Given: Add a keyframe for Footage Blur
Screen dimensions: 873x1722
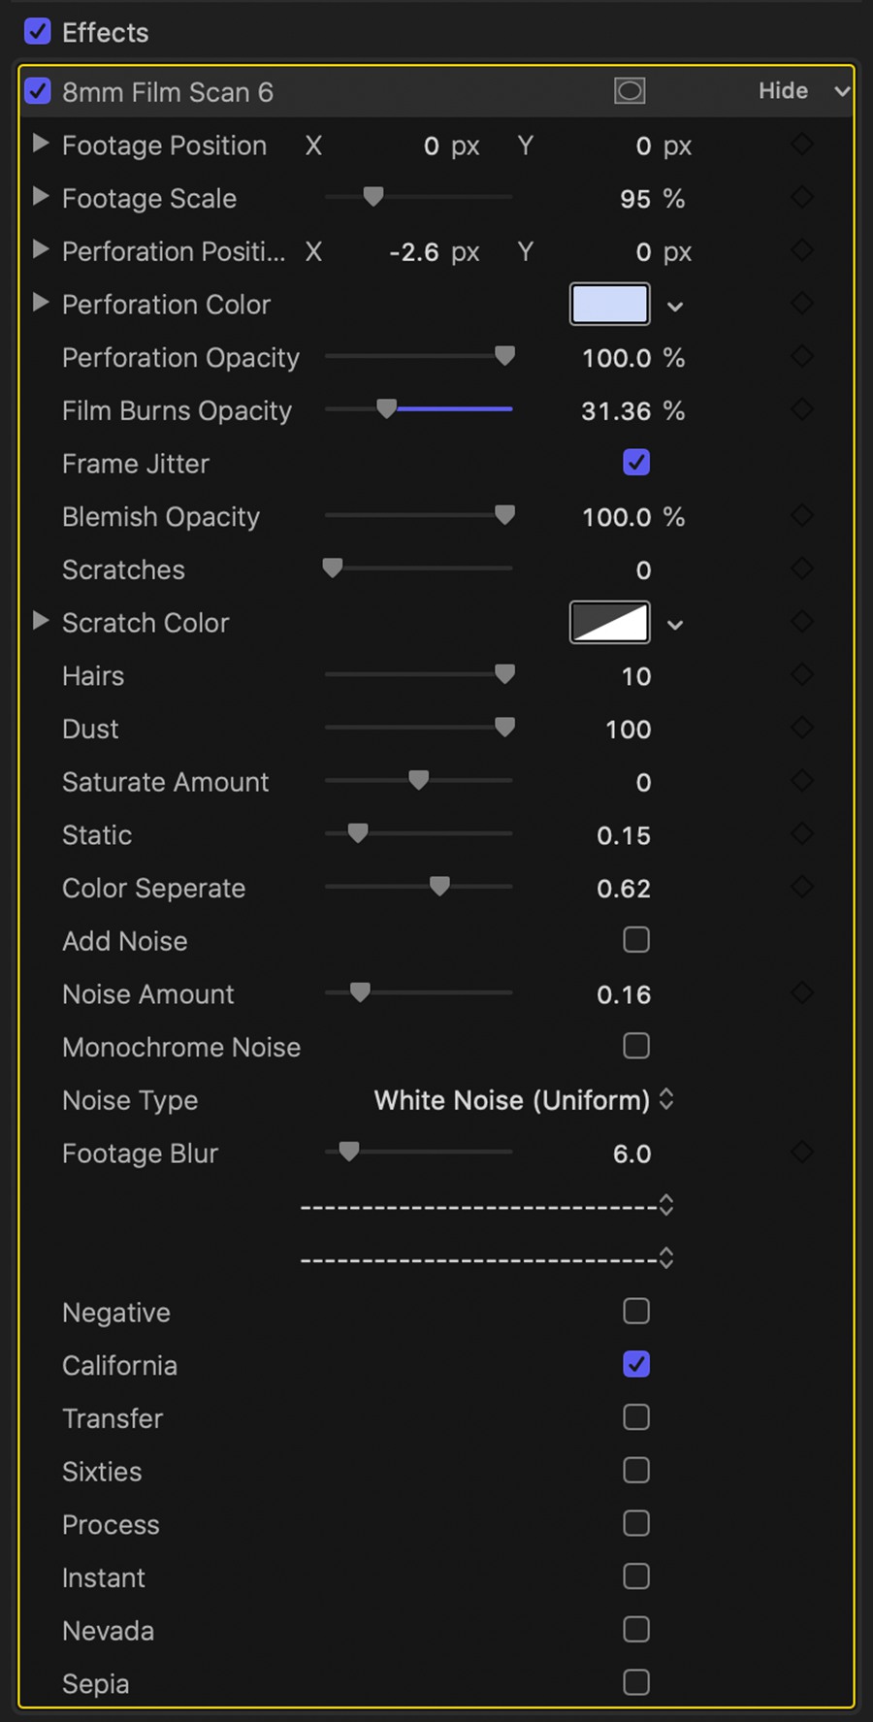Looking at the screenshot, I should pos(802,1153).
